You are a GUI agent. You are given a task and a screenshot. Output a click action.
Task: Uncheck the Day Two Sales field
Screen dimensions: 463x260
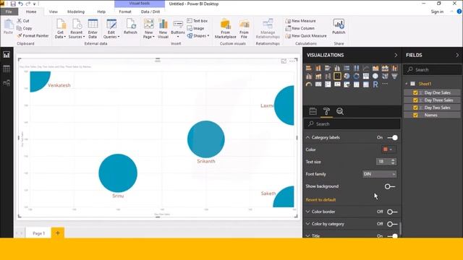click(x=415, y=108)
